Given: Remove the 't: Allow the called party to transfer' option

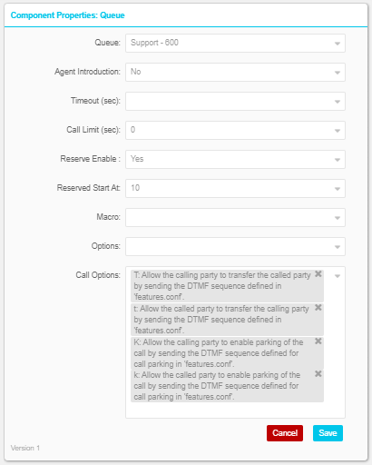Looking at the screenshot, I should [x=318, y=308].
